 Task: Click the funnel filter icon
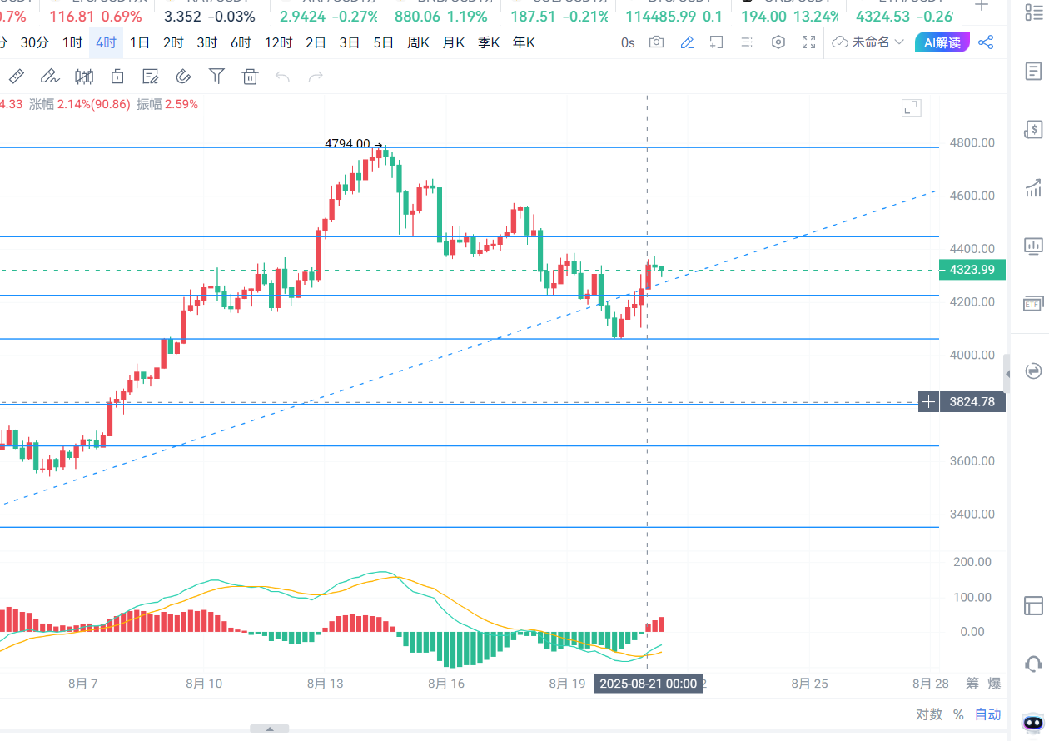click(x=216, y=77)
